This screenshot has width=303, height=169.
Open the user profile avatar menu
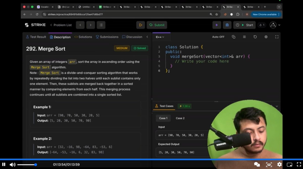[x=275, y=25]
